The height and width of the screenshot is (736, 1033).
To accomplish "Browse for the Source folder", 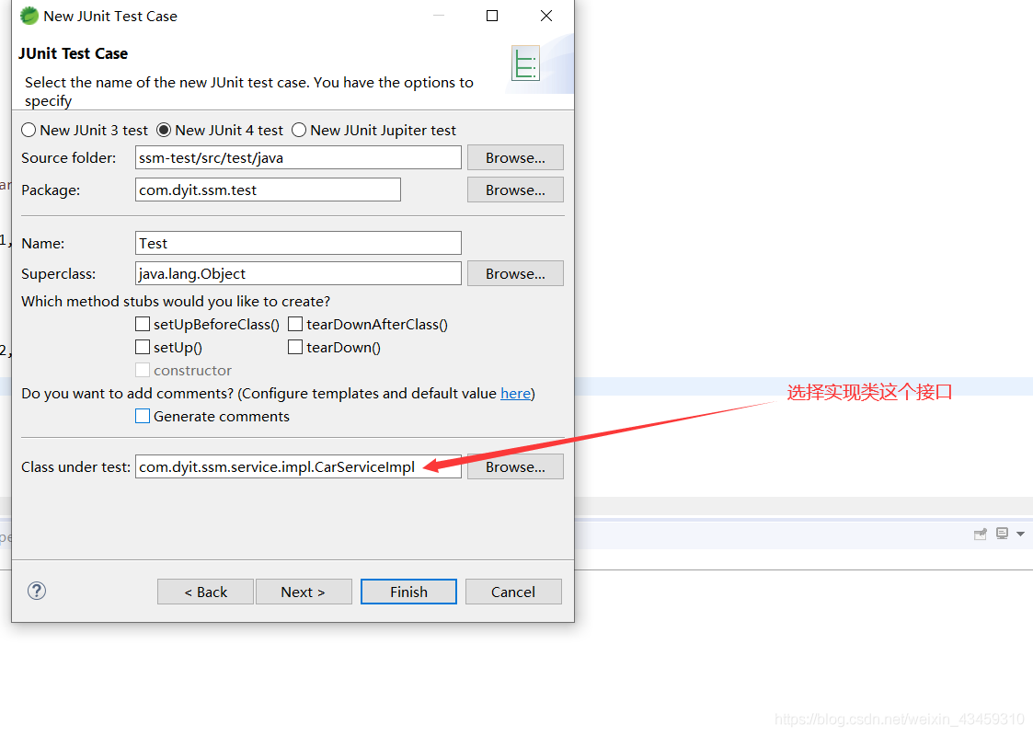I will [515, 157].
